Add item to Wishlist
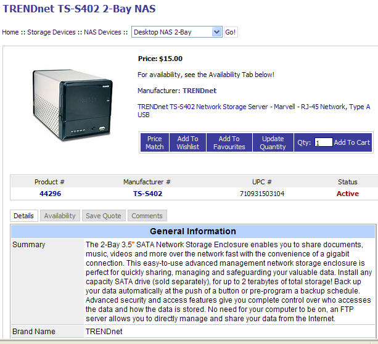 tap(188, 142)
